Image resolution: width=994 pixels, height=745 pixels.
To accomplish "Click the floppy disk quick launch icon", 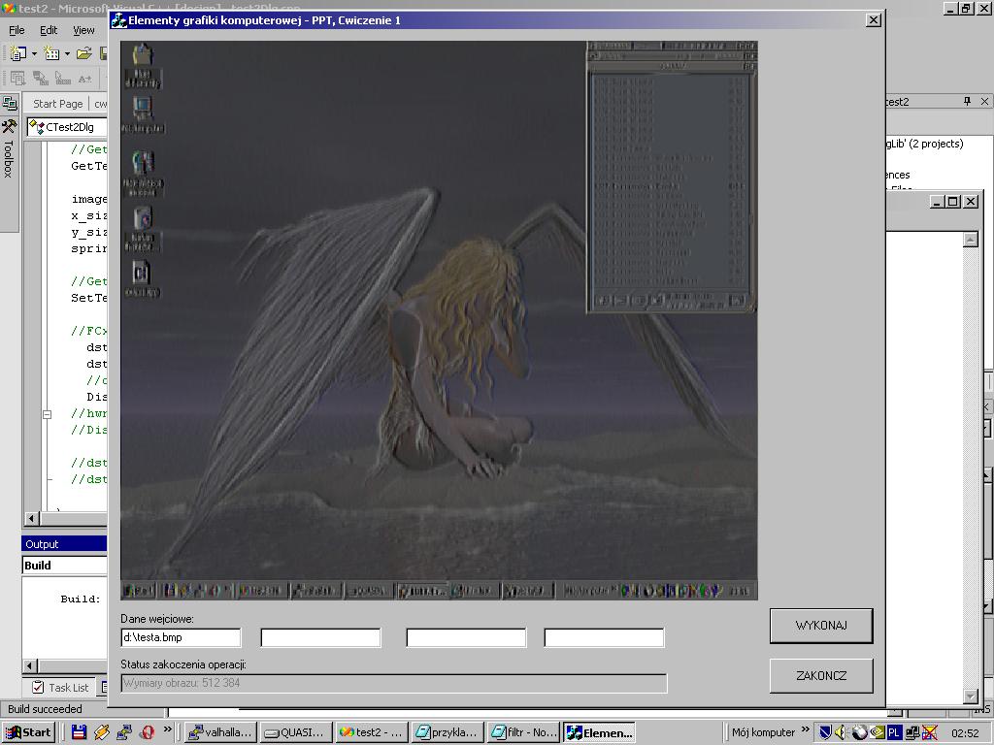I will (x=80, y=732).
